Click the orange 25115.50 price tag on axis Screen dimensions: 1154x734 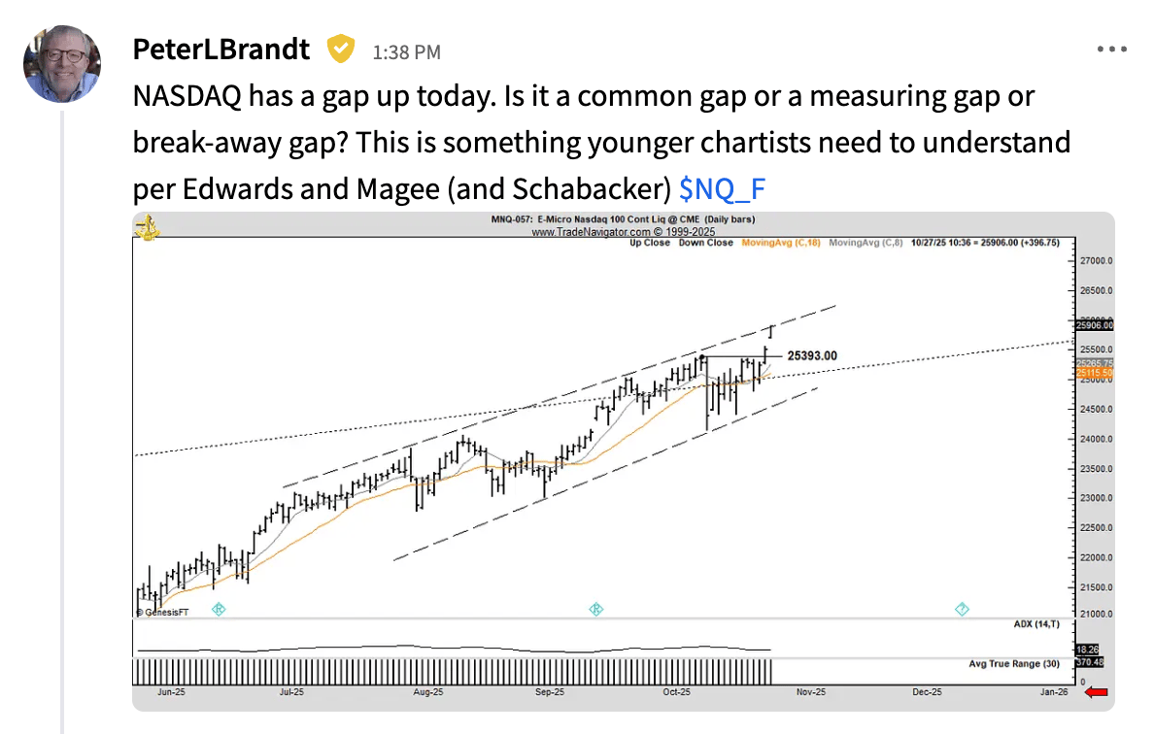(x=1095, y=374)
